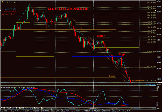This screenshot has width=162, height=112.
Task: Click the 261.8 Fibonacci extension label
Action: (151, 66)
